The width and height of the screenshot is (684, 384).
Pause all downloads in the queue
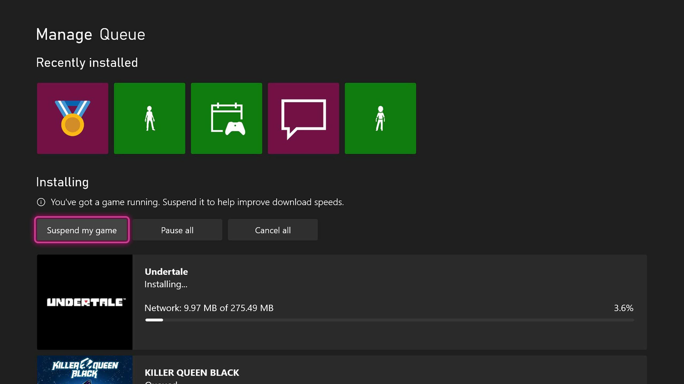[177, 230]
